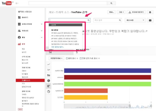Expand the 동영상 관리자 chevron

(42, 24)
